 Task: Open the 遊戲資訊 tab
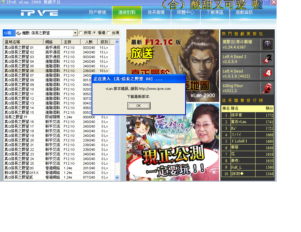tap(244, 12)
